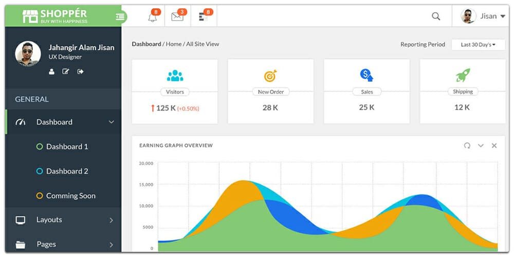Click the Reporting Period label
This screenshot has width=514, height=257.
pyautogui.click(x=423, y=44)
